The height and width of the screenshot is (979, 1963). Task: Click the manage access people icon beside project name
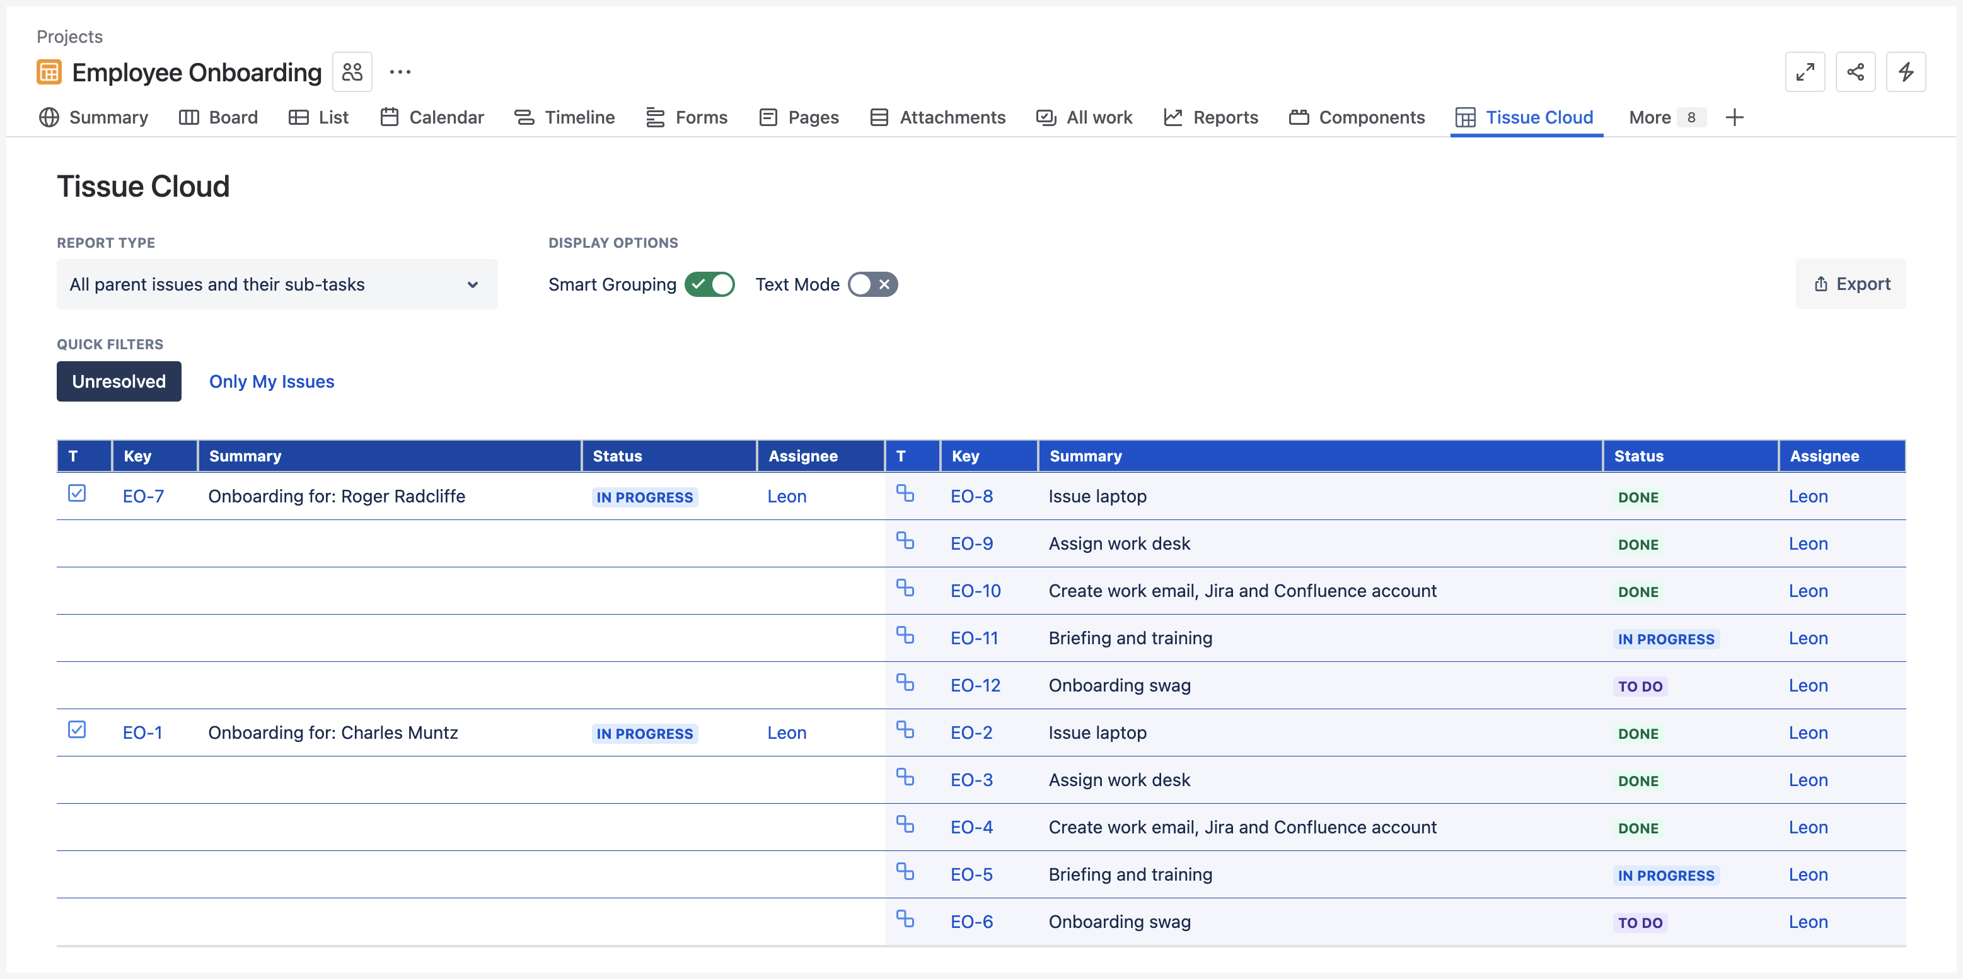point(352,71)
